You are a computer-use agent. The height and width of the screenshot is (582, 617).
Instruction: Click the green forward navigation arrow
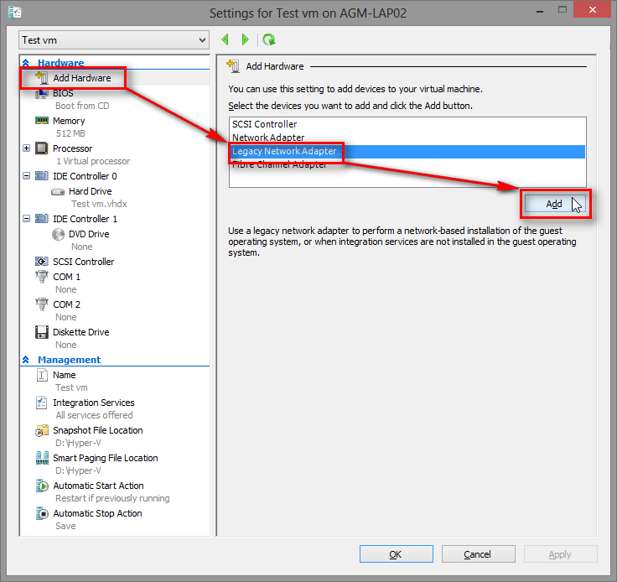click(x=245, y=39)
